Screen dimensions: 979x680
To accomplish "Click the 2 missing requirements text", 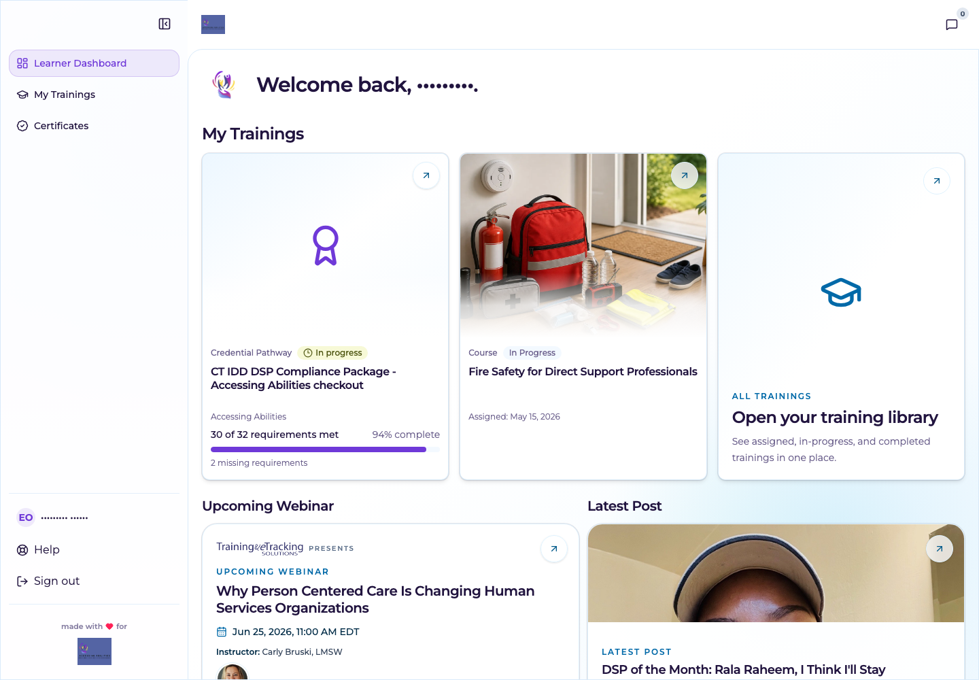I will point(259,463).
